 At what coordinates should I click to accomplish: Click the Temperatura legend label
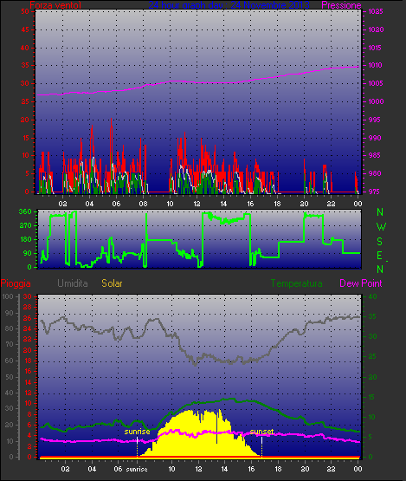click(296, 283)
